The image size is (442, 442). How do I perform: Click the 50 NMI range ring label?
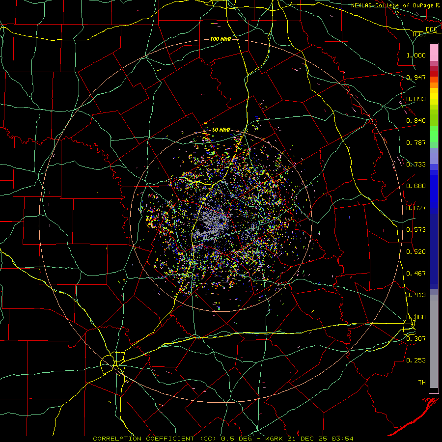click(221, 130)
